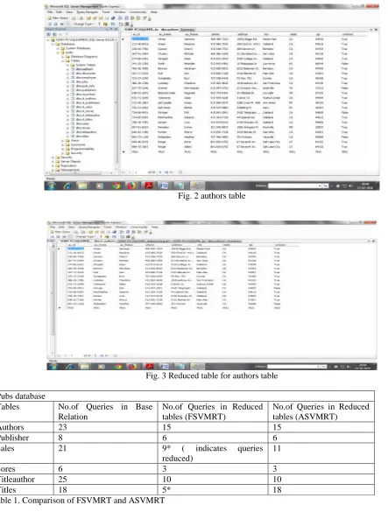The image size is (388, 512).
Task: Click the contract column header in Fig. 2
Action: click(348, 34)
